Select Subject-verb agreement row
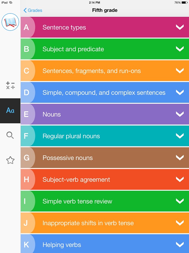The image size is (189, 253). point(105,179)
